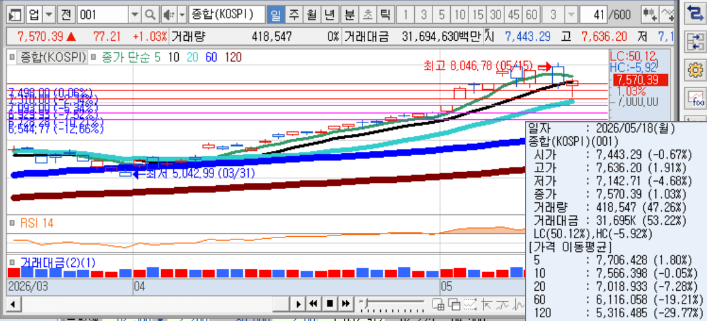This screenshot has height=321, width=707.
Task: Open the custom interval 3 dropdown arrow
Action: tap(571, 15)
